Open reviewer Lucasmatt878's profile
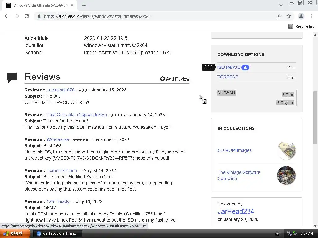Image resolution: width=318 pixels, height=238 pixels. click(x=61, y=90)
